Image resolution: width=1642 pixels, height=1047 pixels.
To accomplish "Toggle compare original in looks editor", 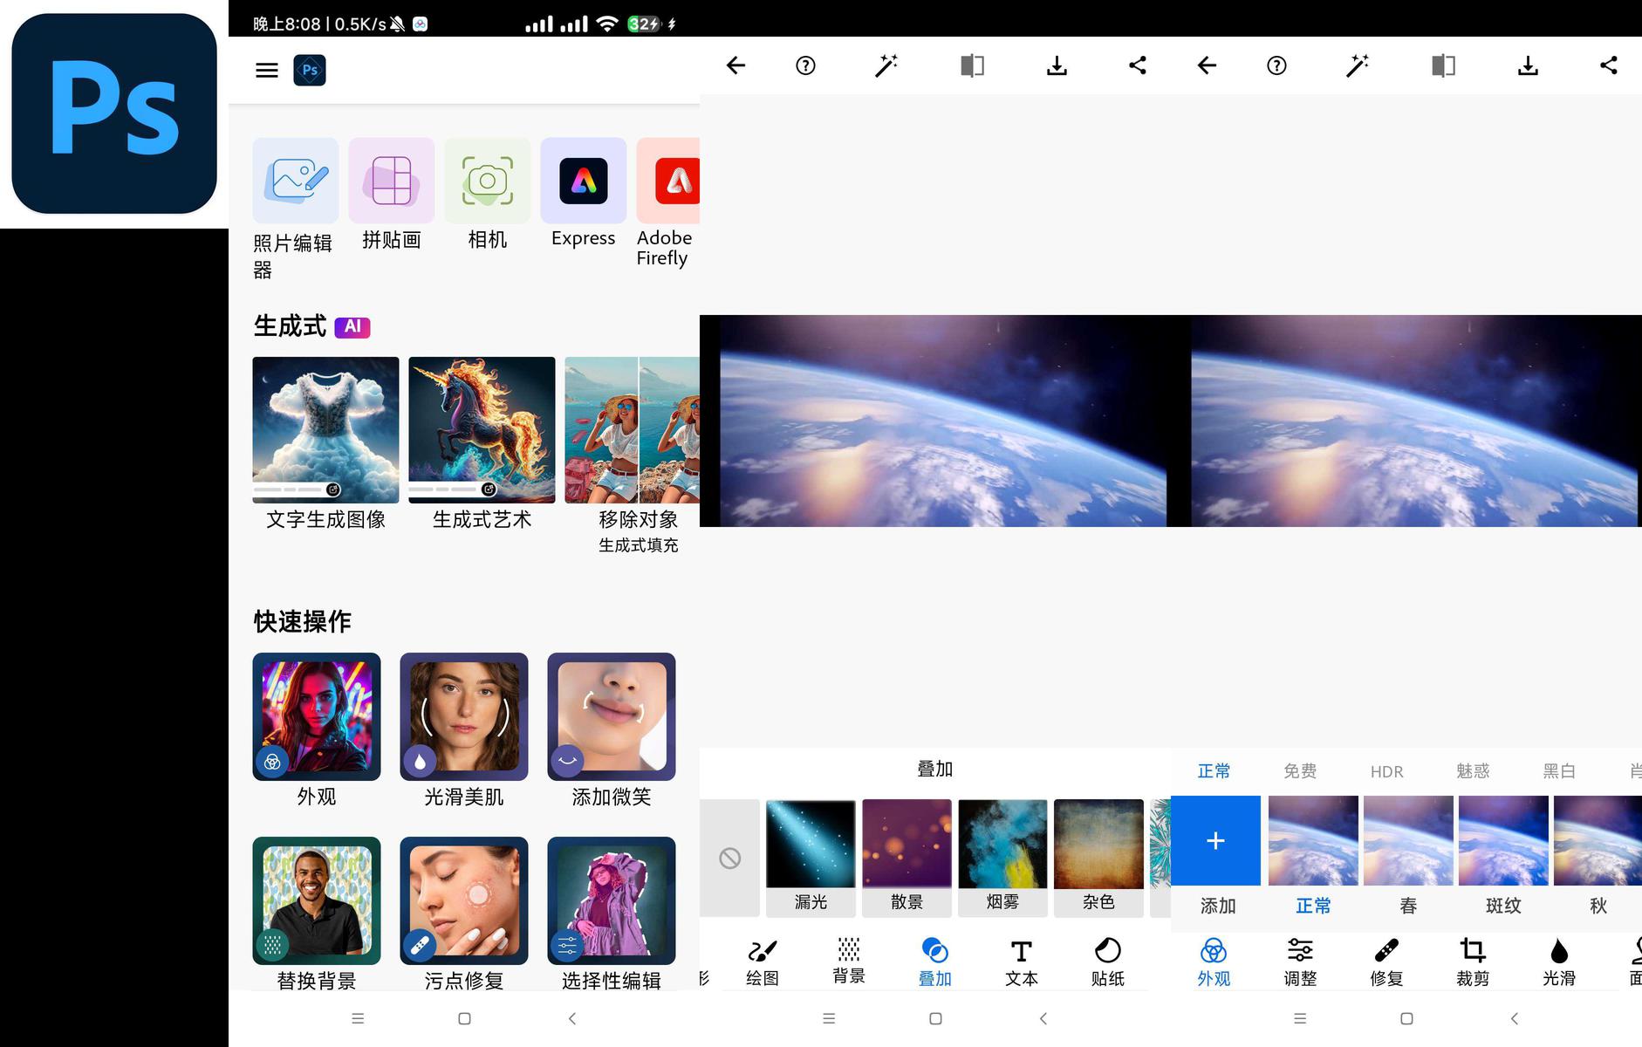I will [x=1443, y=65].
